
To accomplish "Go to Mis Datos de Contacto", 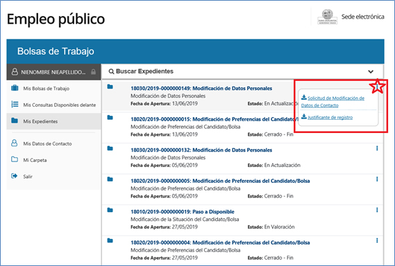I will pyautogui.click(x=53, y=143).
